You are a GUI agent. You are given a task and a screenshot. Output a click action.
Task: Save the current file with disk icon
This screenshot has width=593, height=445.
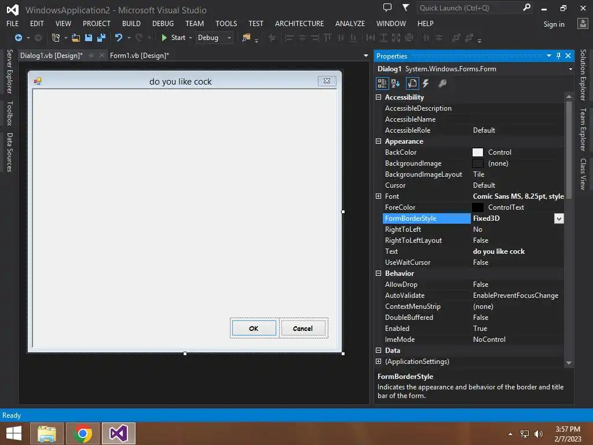(x=89, y=38)
